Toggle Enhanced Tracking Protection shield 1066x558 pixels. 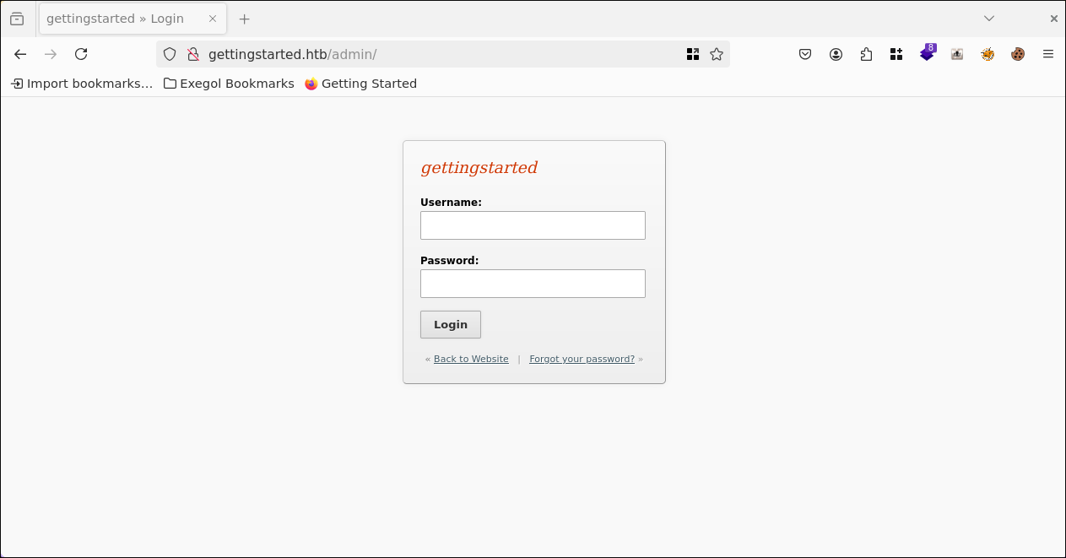pos(170,54)
